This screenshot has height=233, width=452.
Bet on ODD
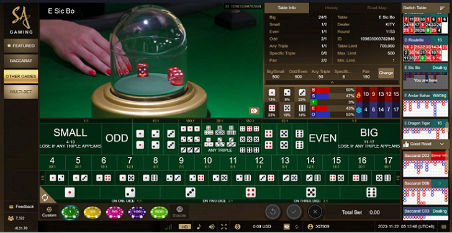coord(117,139)
